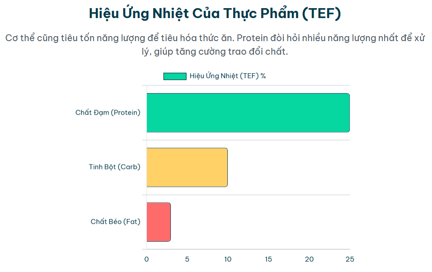Click the x-axis tick label 0
This screenshot has width=432, height=272.
click(x=146, y=259)
